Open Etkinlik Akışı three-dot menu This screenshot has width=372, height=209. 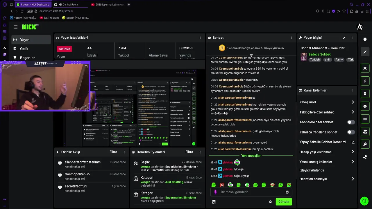[x=124, y=152]
